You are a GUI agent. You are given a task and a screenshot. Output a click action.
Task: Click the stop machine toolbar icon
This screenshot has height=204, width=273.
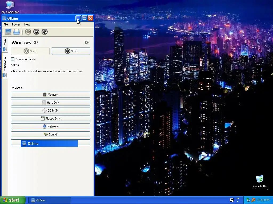coord(36,32)
